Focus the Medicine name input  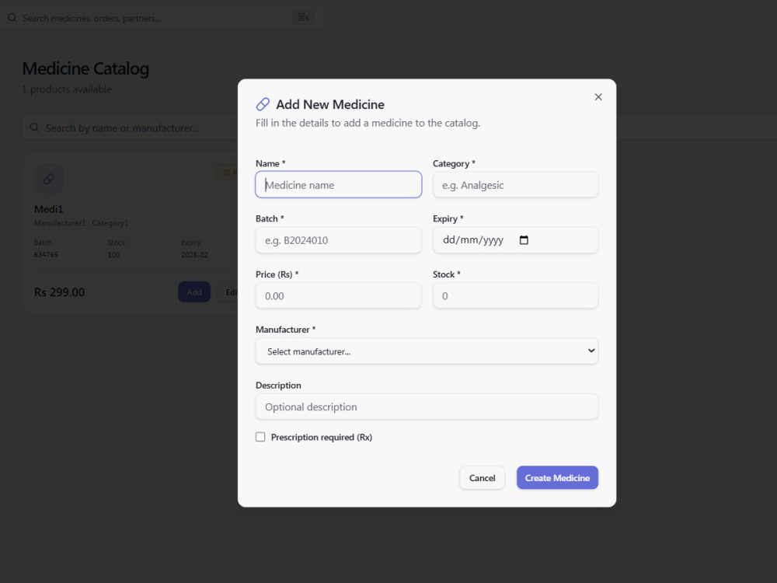(339, 185)
